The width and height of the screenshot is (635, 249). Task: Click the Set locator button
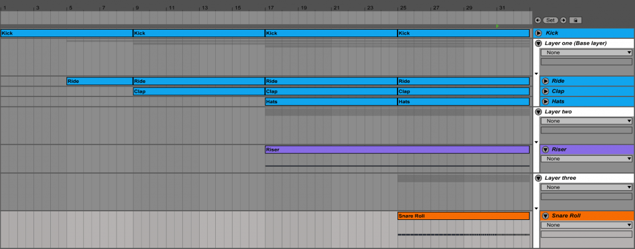point(551,20)
